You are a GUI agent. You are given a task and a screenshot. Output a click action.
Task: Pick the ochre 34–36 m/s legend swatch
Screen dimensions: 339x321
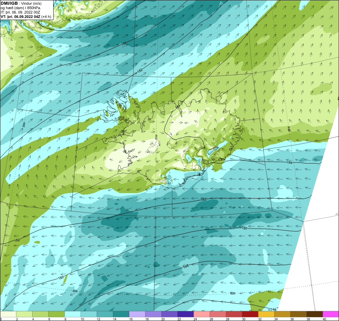[x=282, y=314]
